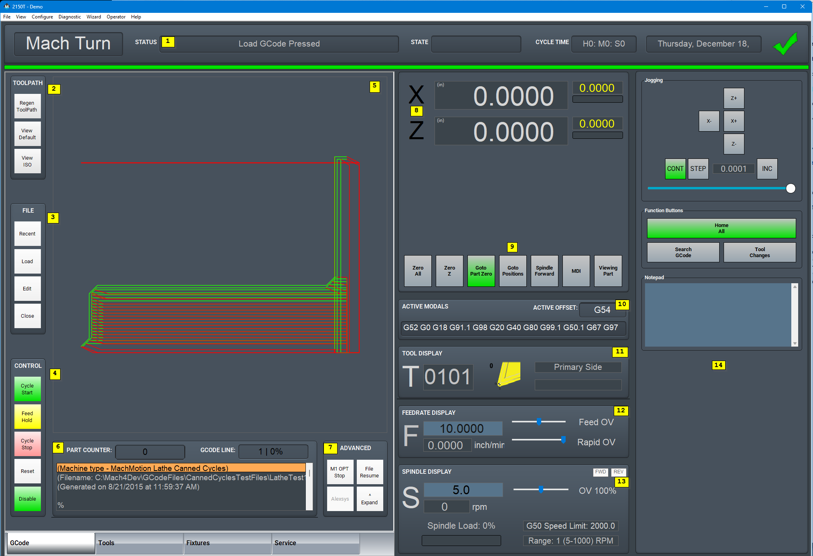Viewport: 813px width, 556px height.
Task: Click the jog rate slider handle
Action: tap(791, 188)
